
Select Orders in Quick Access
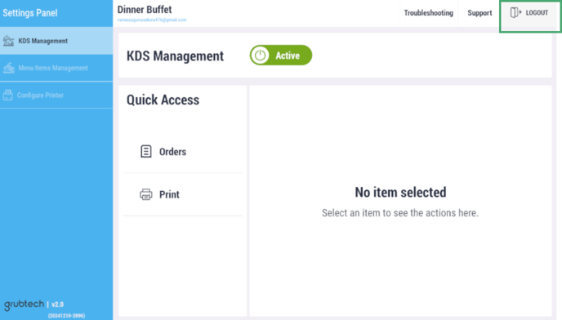tap(183, 152)
